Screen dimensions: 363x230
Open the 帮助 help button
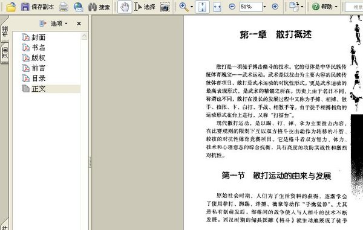tap(322, 7)
